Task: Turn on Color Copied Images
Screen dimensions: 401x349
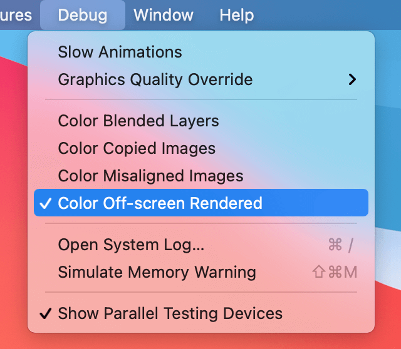Action: point(137,148)
